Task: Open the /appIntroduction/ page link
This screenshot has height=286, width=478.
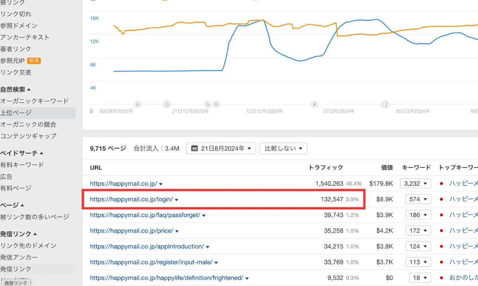Action: [x=147, y=247]
